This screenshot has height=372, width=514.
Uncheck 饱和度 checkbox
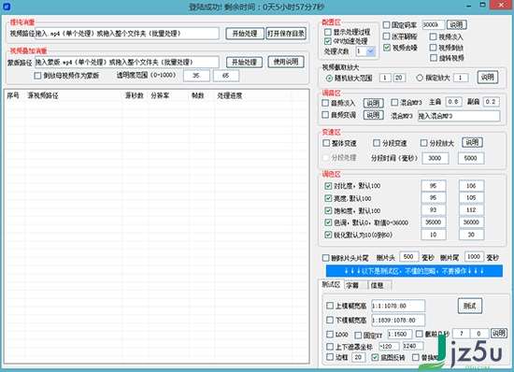328,210
